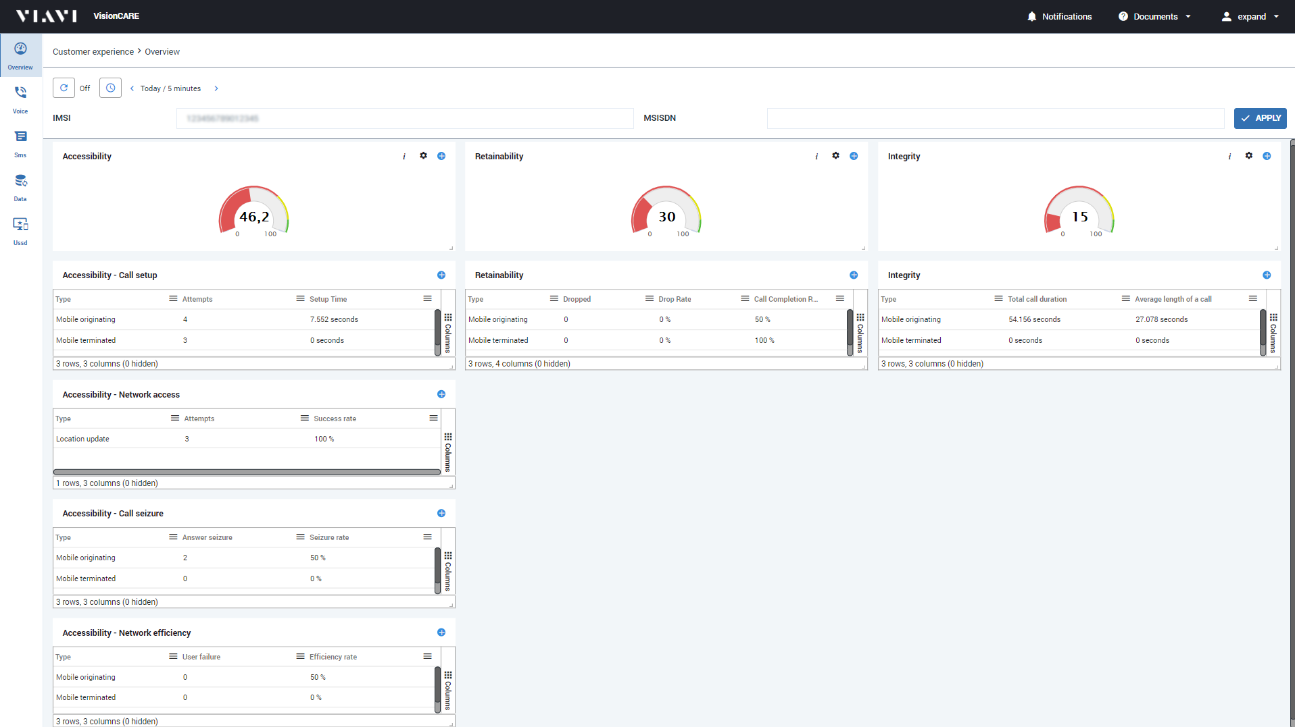Open the Voice section in sidebar
Screen dimensions: 1295x727
pyautogui.click(x=20, y=99)
